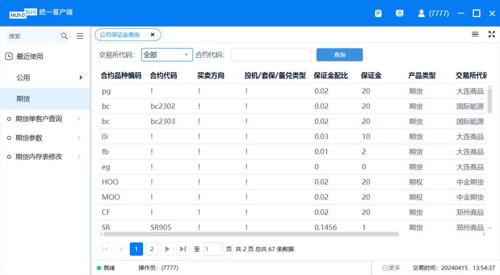Click the fullscreen expand icon

coord(492,34)
